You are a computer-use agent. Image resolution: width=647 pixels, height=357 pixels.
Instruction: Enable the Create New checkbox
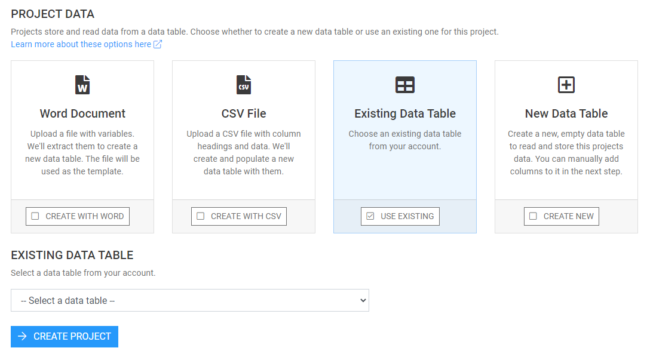click(533, 216)
